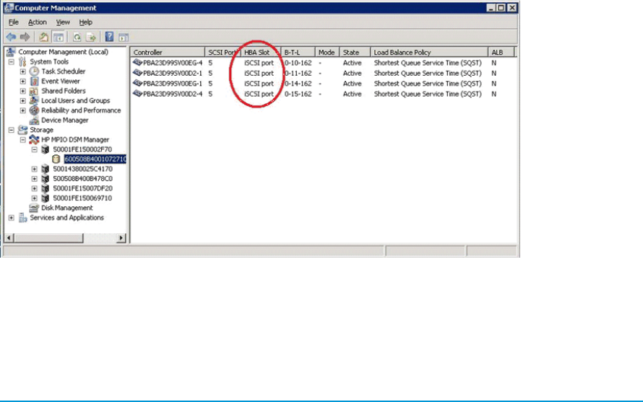Sort by the Controller column header
643x402 pixels.
click(168, 52)
